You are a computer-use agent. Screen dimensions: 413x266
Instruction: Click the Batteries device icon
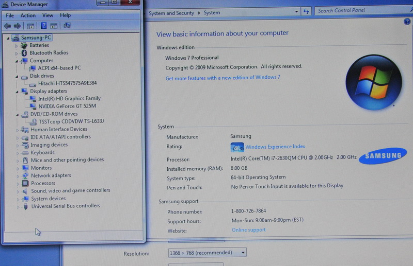coord(24,45)
